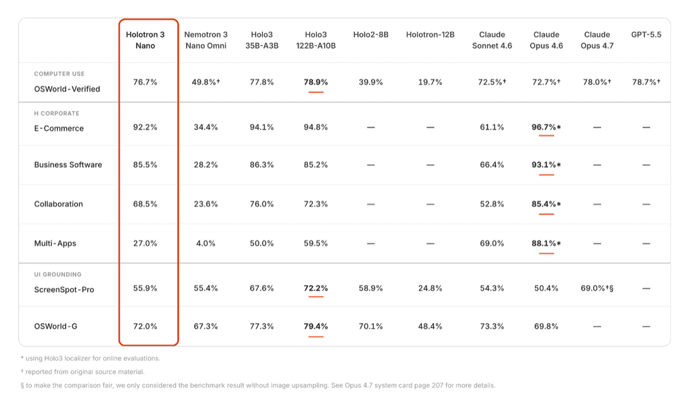The height and width of the screenshot is (407, 689).
Task: Select the Holo3 122B-A10B column header
Action: point(316,40)
